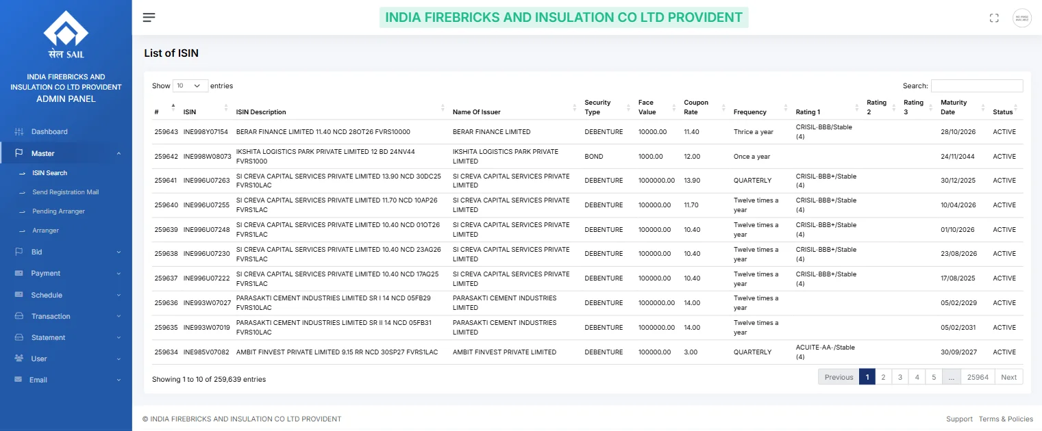Click the hamburger menu icon
1042x431 pixels.
[149, 18]
